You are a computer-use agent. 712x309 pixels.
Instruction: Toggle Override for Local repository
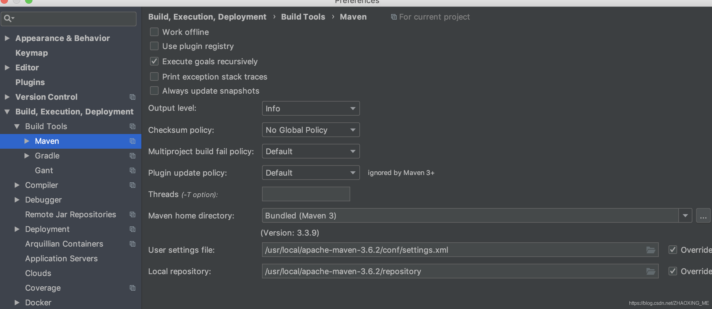click(673, 271)
